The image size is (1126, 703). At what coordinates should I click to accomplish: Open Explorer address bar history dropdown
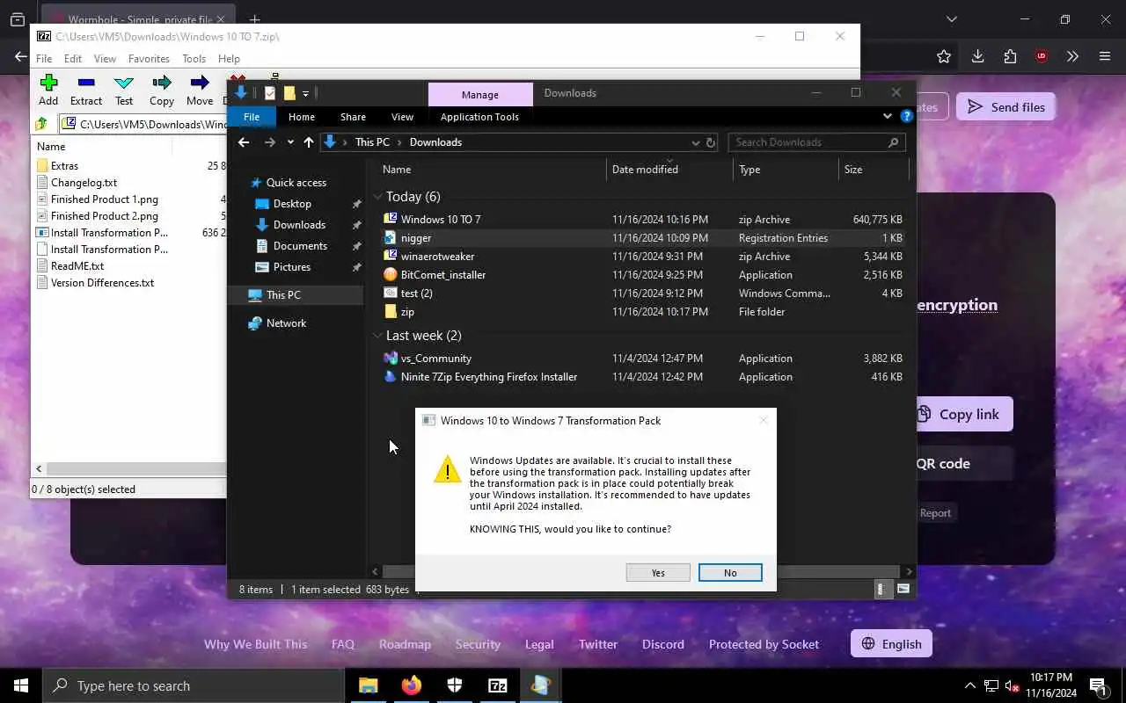(x=696, y=142)
